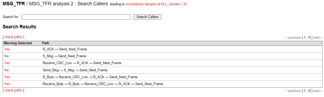Click the bottom pagination previous link
This screenshot has height=97, width=324.
click(293, 91)
